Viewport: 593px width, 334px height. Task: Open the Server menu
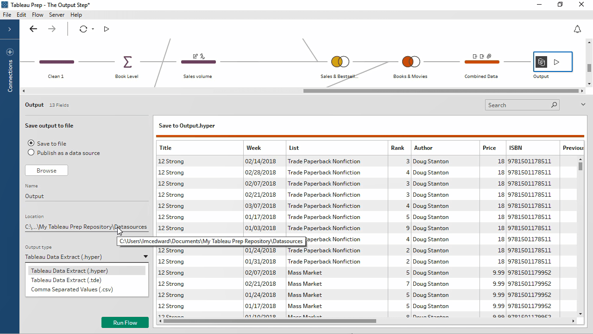click(x=57, y=15)
